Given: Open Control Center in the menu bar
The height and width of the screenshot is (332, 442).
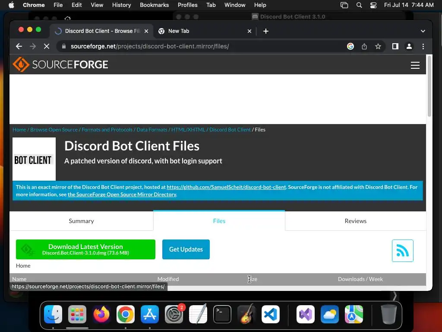Looking at the screenshot, I should click(x=373, y=5).
